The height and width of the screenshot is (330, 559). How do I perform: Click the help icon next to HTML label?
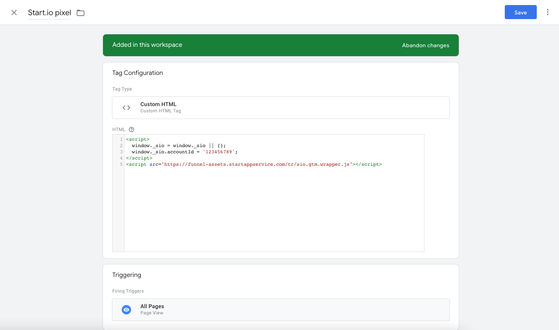(x=131, y=129)
